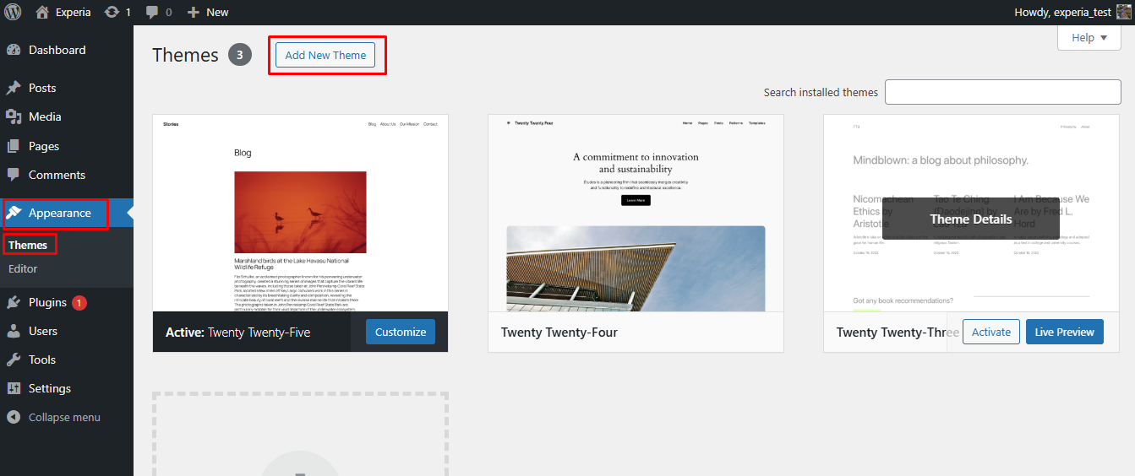Image resolution: width=1135 pixels, height=476 pixels.
Task: Click the Posts pushpin icon
Action: coord(14,88)
